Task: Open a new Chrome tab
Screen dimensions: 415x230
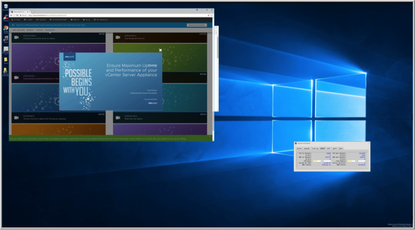Action: [33, 12]
